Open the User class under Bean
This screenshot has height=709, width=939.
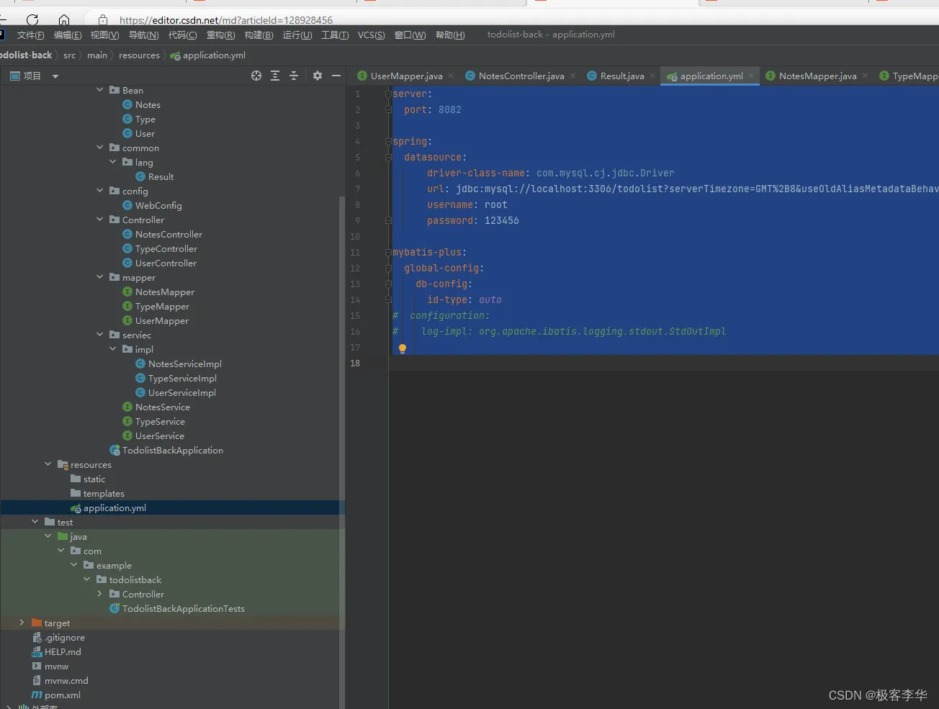145,134
